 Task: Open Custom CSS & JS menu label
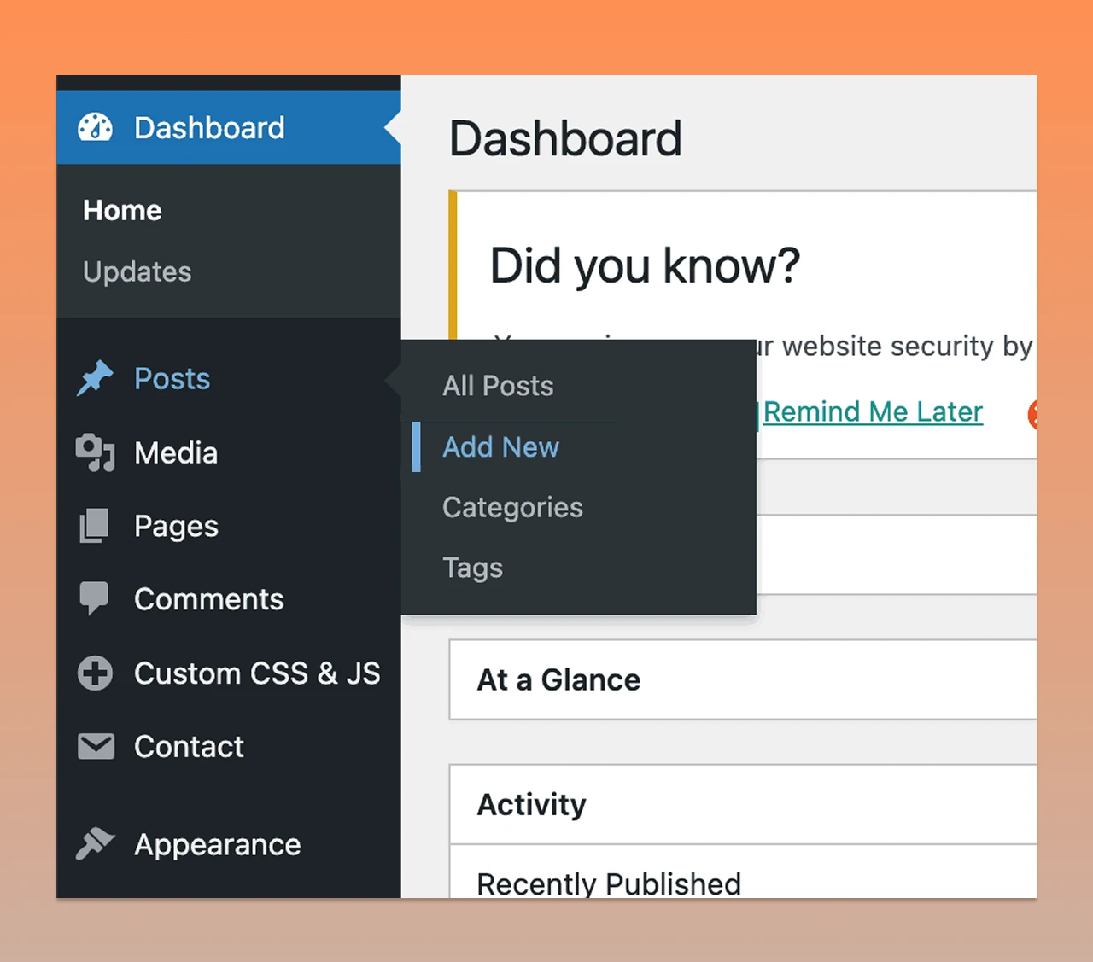tap(257, 673)
